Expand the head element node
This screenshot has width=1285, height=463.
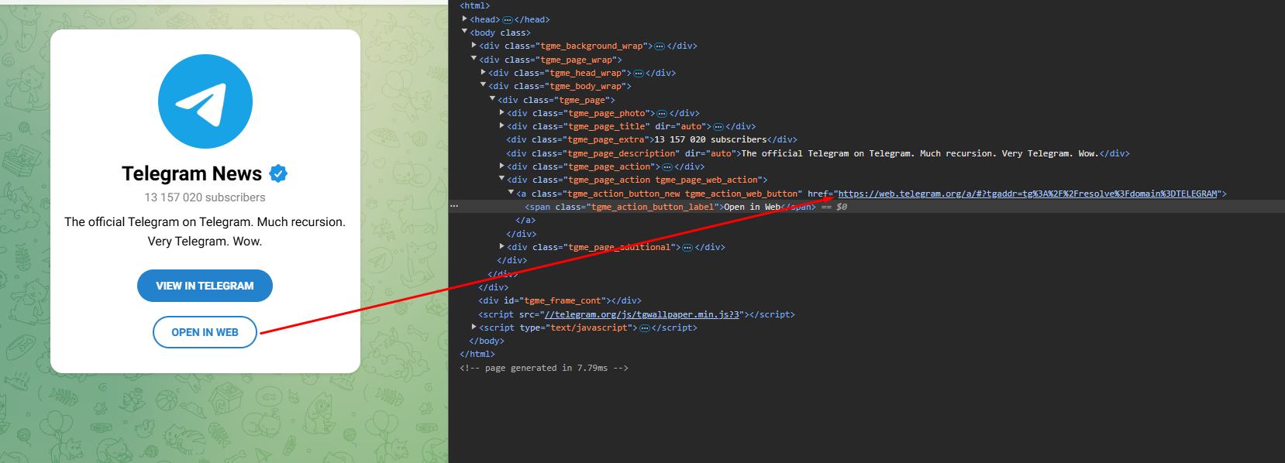[465, 19]
